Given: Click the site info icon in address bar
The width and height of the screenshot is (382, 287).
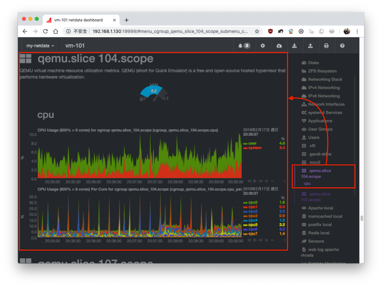Looking at the screenshot, I should pyautogui.click(x=69, y=31).
